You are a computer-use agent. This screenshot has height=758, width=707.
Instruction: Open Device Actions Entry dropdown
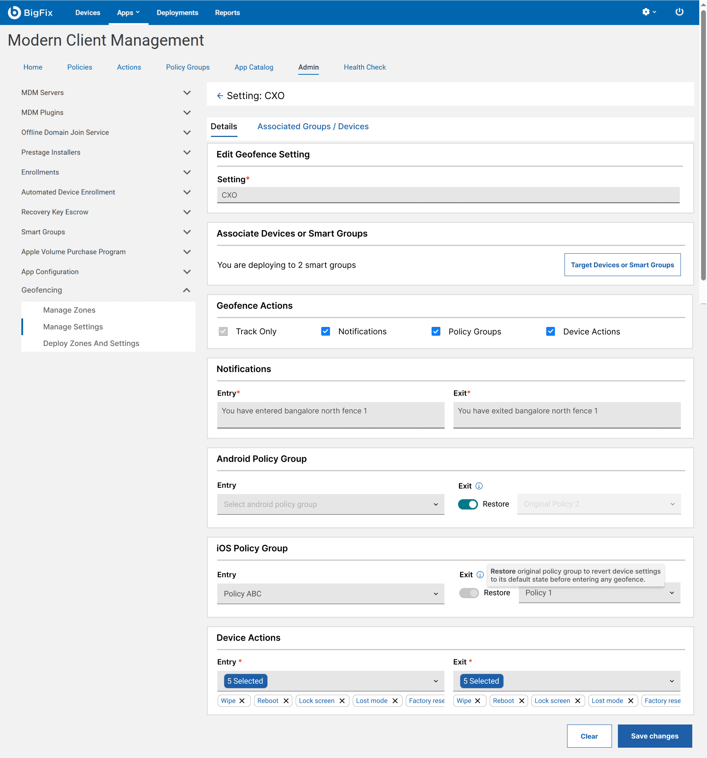[x=330, y=681]
